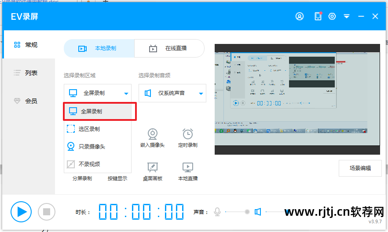The image size is (388, 232).
Task: Choose 只录摄像头 from the dropdown list
Action: coord(98,146)
